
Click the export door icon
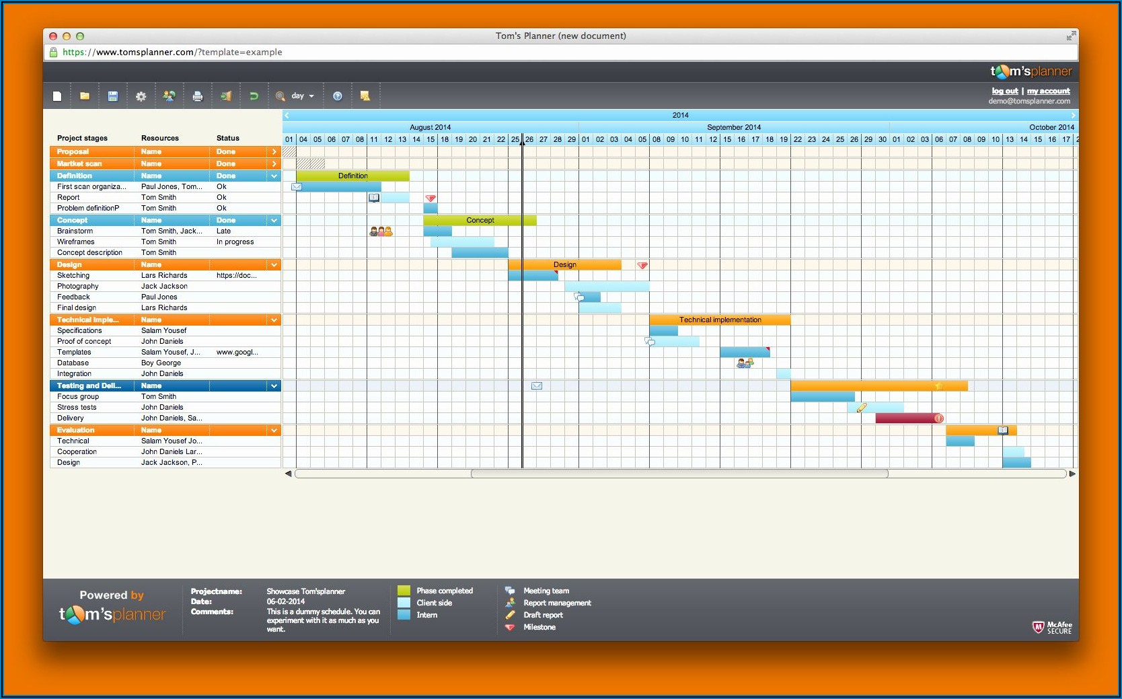coord(226,96)
